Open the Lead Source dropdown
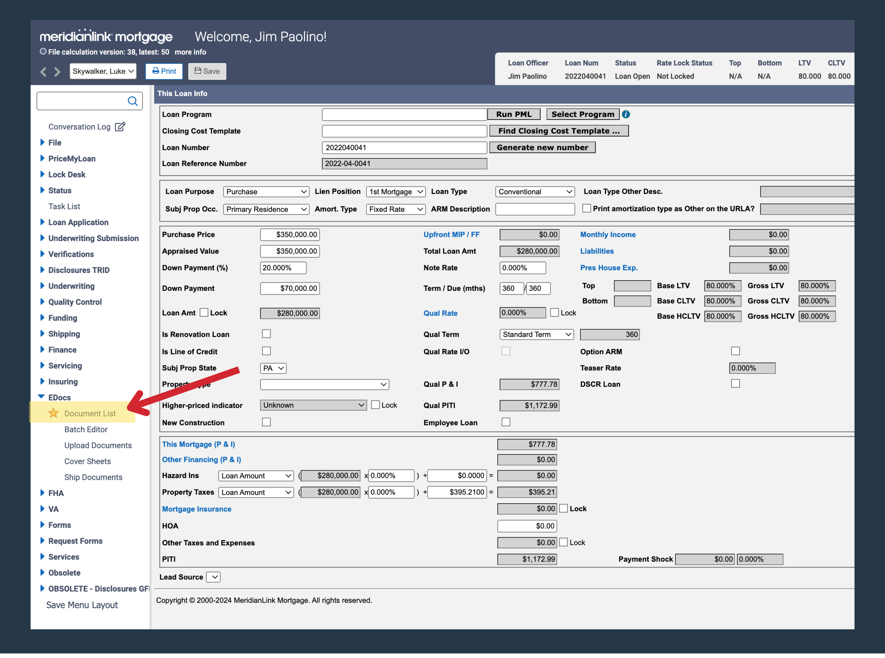 click(x=213, y=577)
